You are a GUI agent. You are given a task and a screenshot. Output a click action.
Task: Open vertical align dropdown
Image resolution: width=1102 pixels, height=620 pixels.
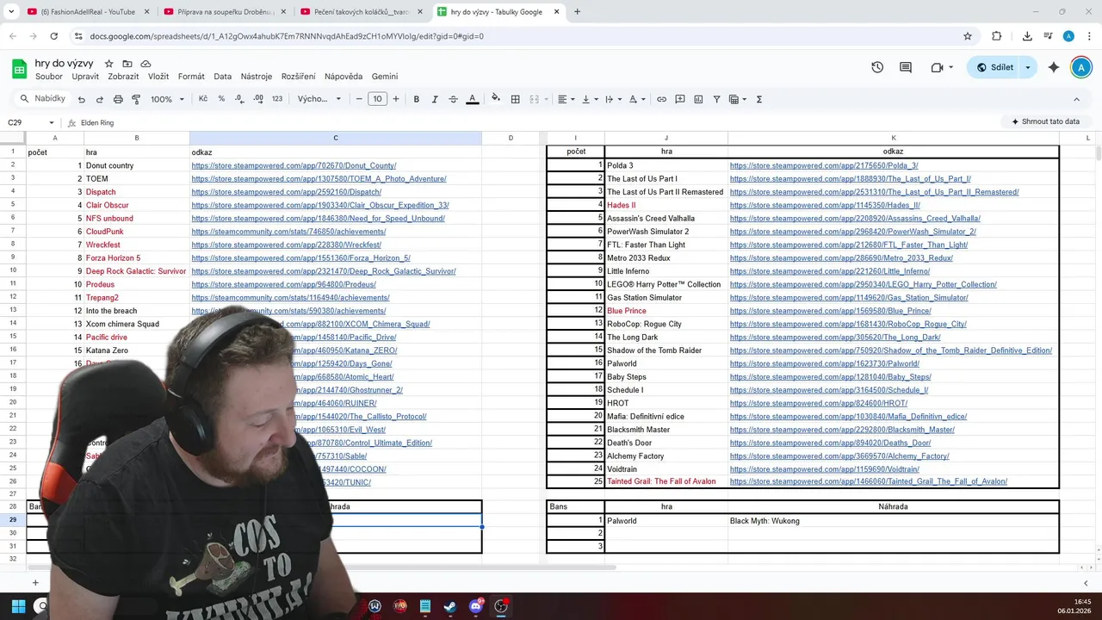click(589, 99)
